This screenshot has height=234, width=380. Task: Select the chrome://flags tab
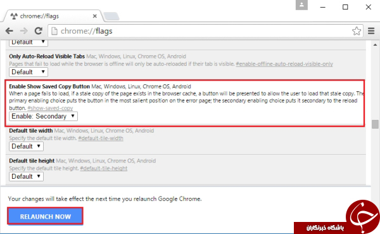pos(53,16)
